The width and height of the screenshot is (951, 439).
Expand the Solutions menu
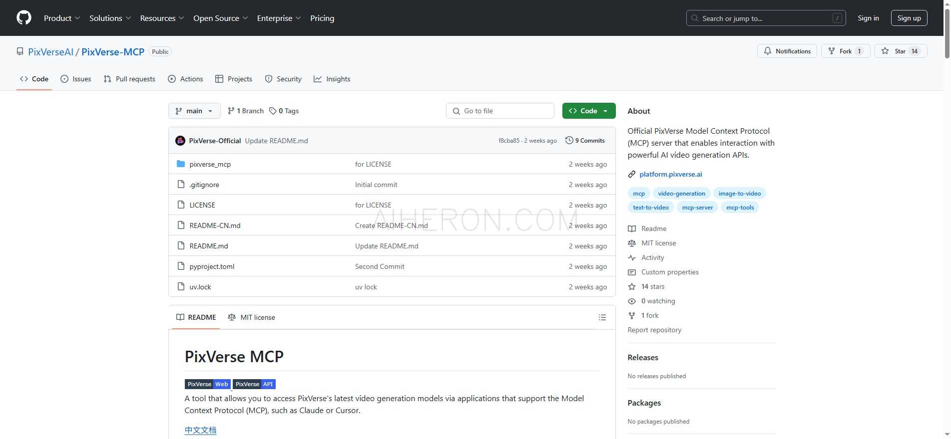point(110,18)
